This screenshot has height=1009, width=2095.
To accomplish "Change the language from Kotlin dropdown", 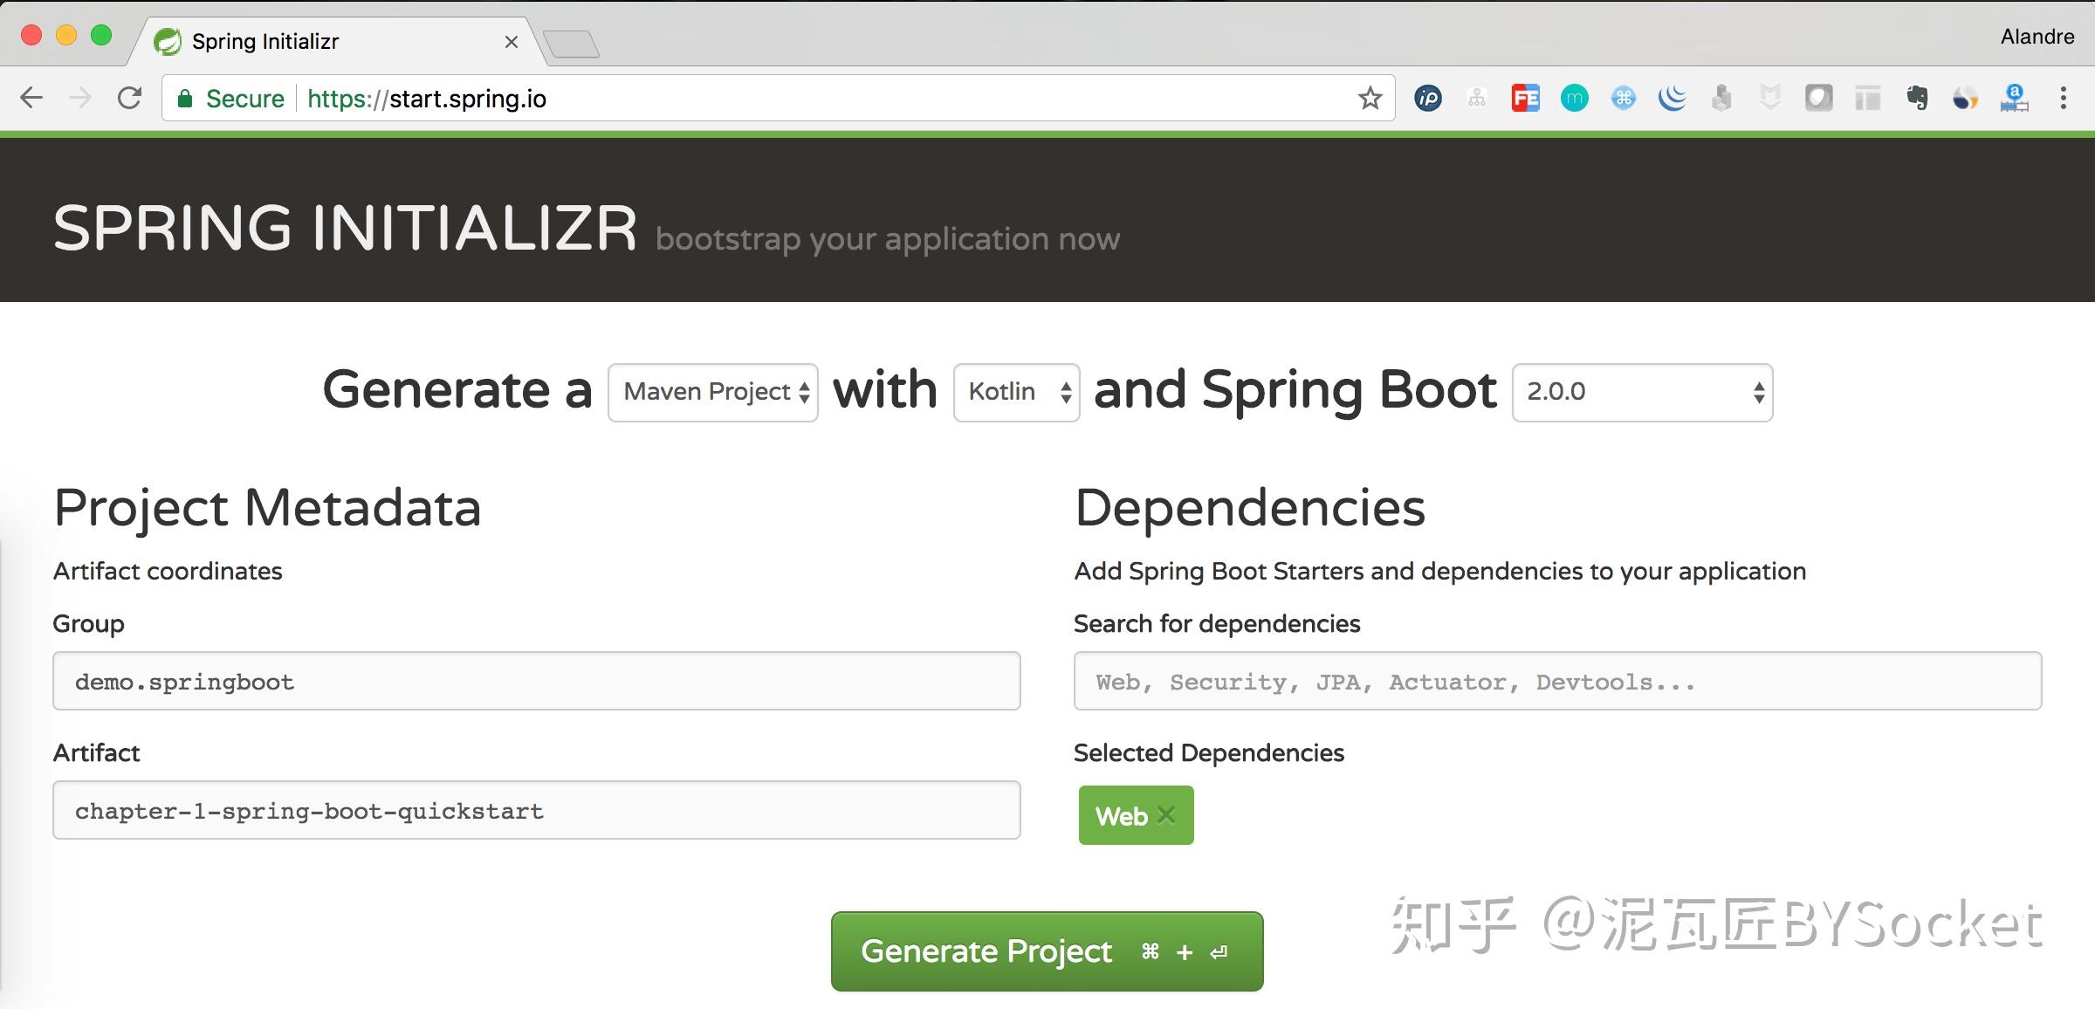I will pyautogui.click(x=1016, y=392).
